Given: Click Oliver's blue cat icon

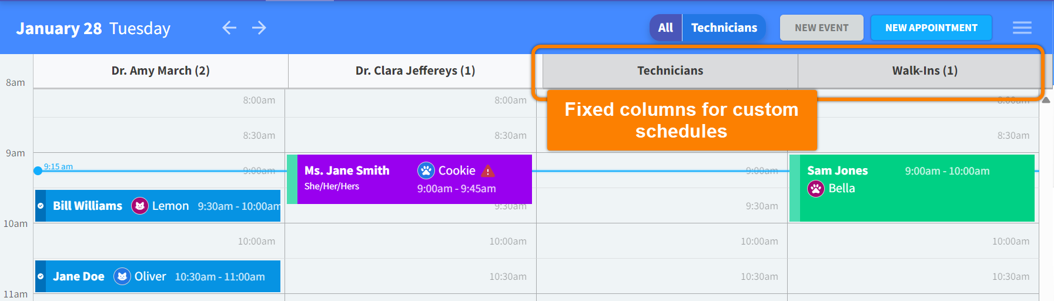Looking at the screenshot, I should pos(122,276).
